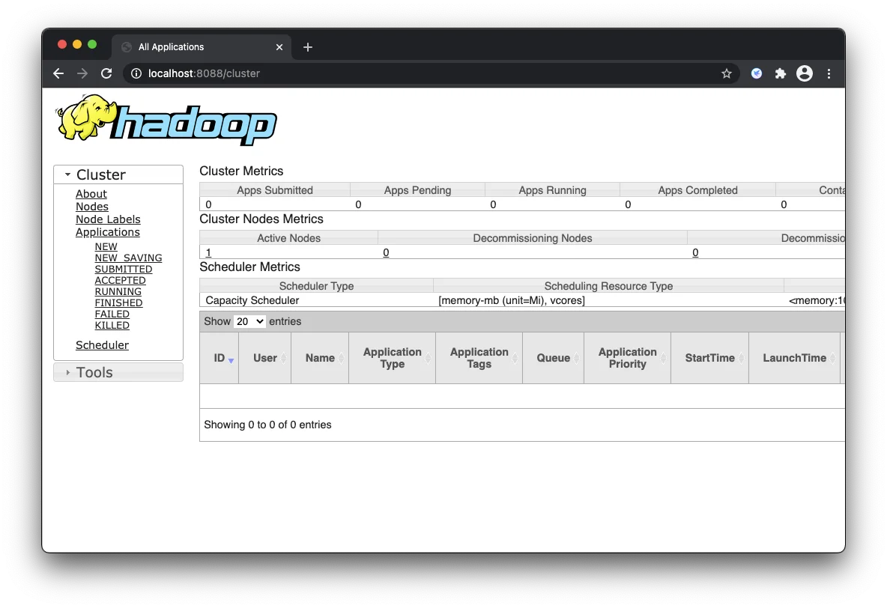Click the Hadoop elephant logo

point(166,120)
